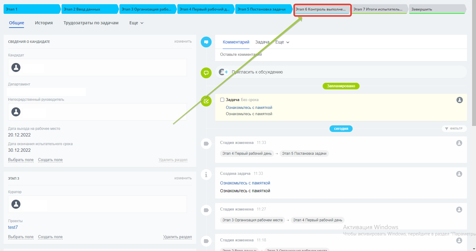Click tag icon of 11:33 stage change
476x251 pixels.
(206, 144)
